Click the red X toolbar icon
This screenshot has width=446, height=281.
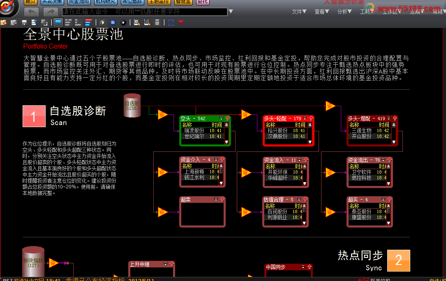point(181,22)
